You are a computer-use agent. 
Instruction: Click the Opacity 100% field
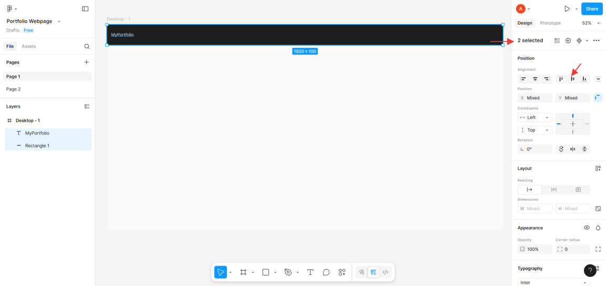click(x=534, y=249)
